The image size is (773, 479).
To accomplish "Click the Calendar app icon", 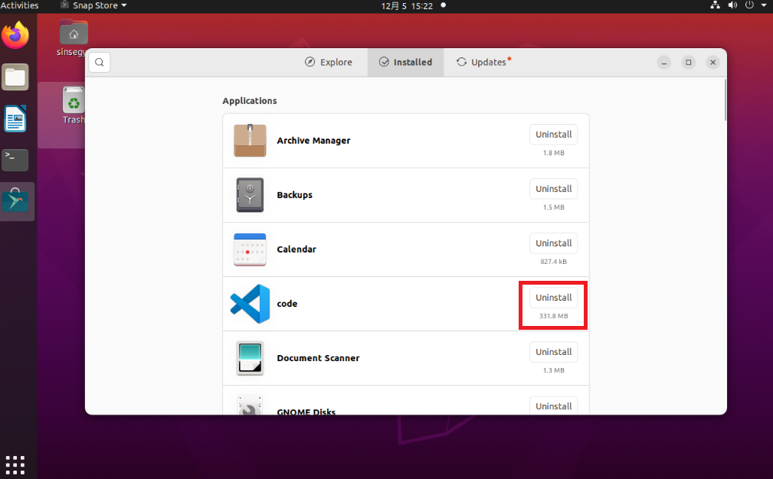I will (250, 249).
